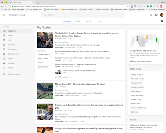Switch to the Local tab
Image resolution: width=166 pixels, height=133 pixels.
point(78,21)
